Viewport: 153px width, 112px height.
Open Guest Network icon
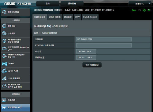tap(4, 33)
